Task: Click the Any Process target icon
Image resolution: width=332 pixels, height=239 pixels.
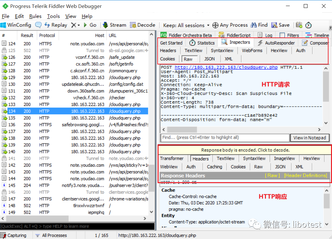Action: (x=215, y=25)
